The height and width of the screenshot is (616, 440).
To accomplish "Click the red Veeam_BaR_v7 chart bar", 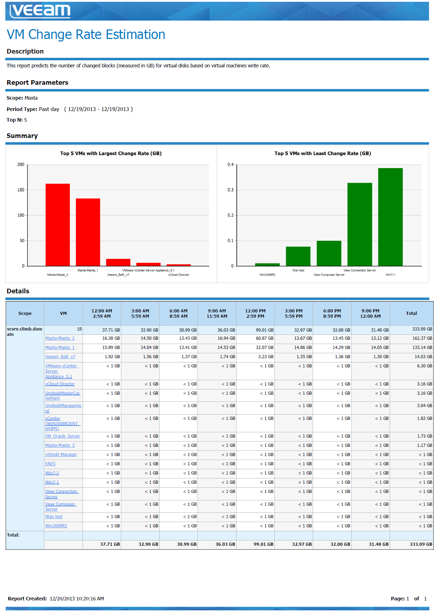I will click(x=118, y=262).
